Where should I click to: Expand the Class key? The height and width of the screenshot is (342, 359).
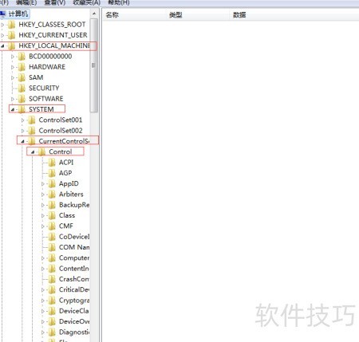(x=43, y=215)
